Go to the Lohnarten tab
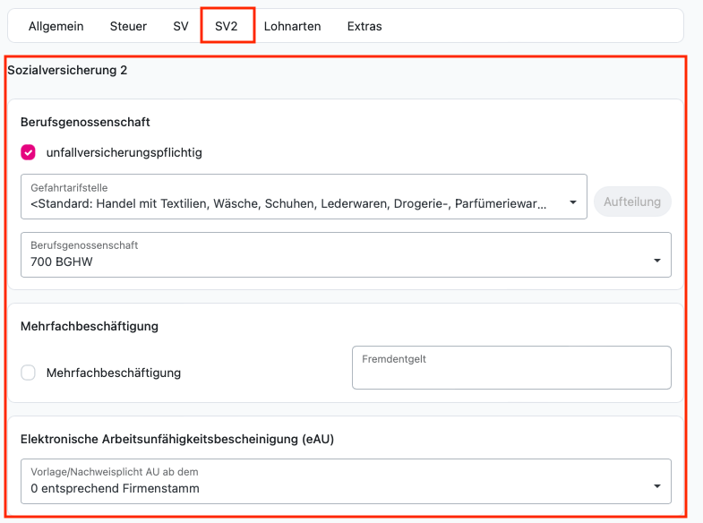The width and height of the screenshot is (703, 523). coord(292,27)
